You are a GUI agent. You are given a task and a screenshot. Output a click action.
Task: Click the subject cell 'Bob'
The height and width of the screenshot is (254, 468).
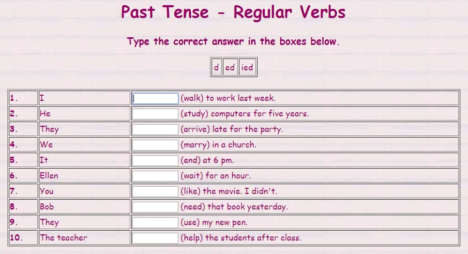[47, 207]
